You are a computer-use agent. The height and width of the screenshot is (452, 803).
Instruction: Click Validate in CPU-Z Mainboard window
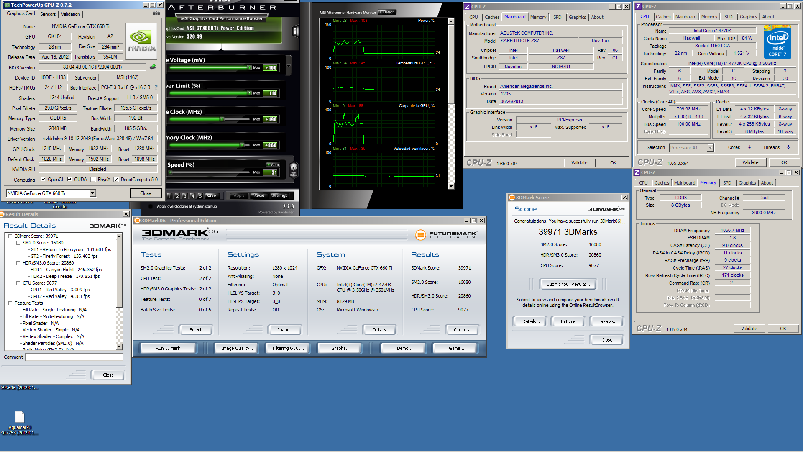[x=579, y=163]
